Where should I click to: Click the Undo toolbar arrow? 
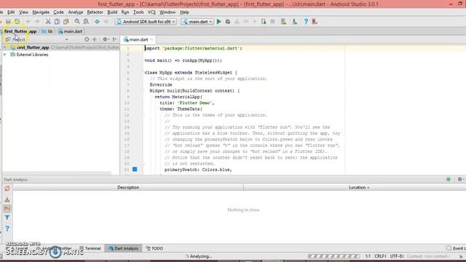(28, 21)
